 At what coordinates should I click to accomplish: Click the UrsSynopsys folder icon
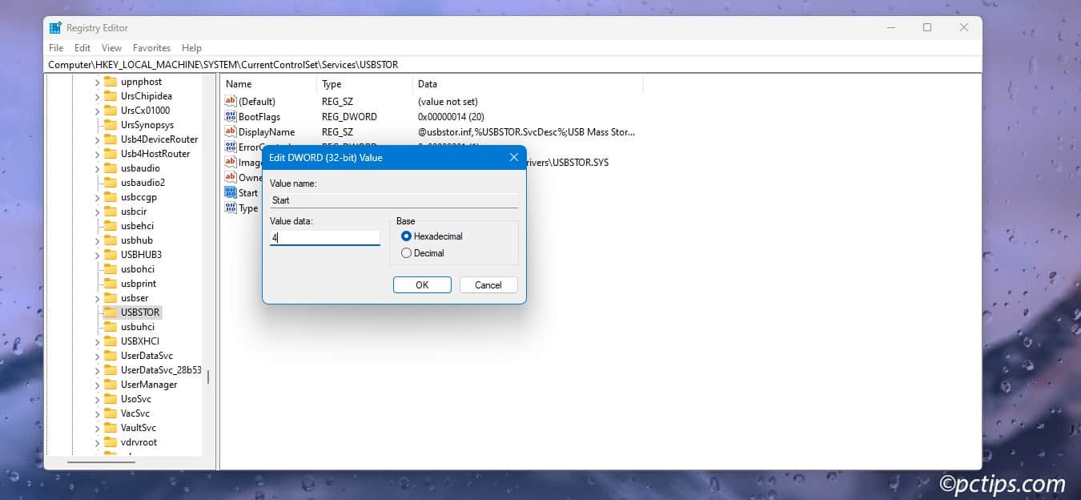coord(111,125)
